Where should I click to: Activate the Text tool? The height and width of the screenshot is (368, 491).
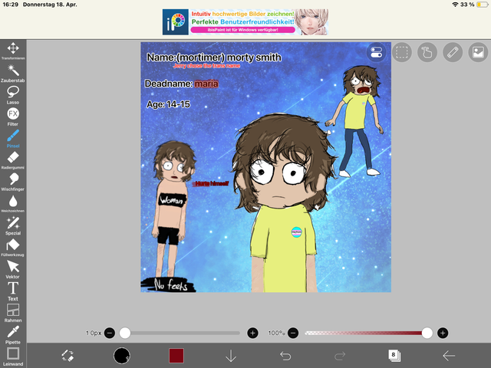pyautogui.click(x=13, y=291)
